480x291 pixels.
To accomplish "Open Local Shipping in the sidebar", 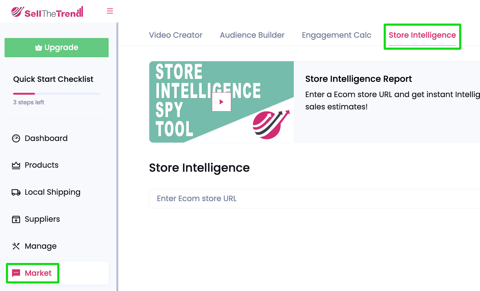I will [56, 192].
